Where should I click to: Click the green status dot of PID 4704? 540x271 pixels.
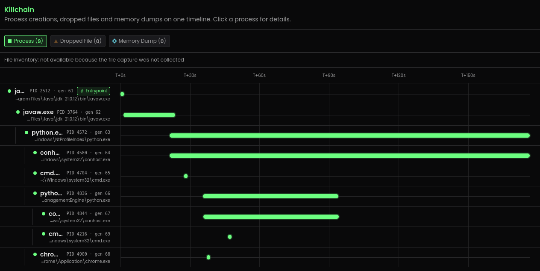pyautogui.click(x=35, y=173)
